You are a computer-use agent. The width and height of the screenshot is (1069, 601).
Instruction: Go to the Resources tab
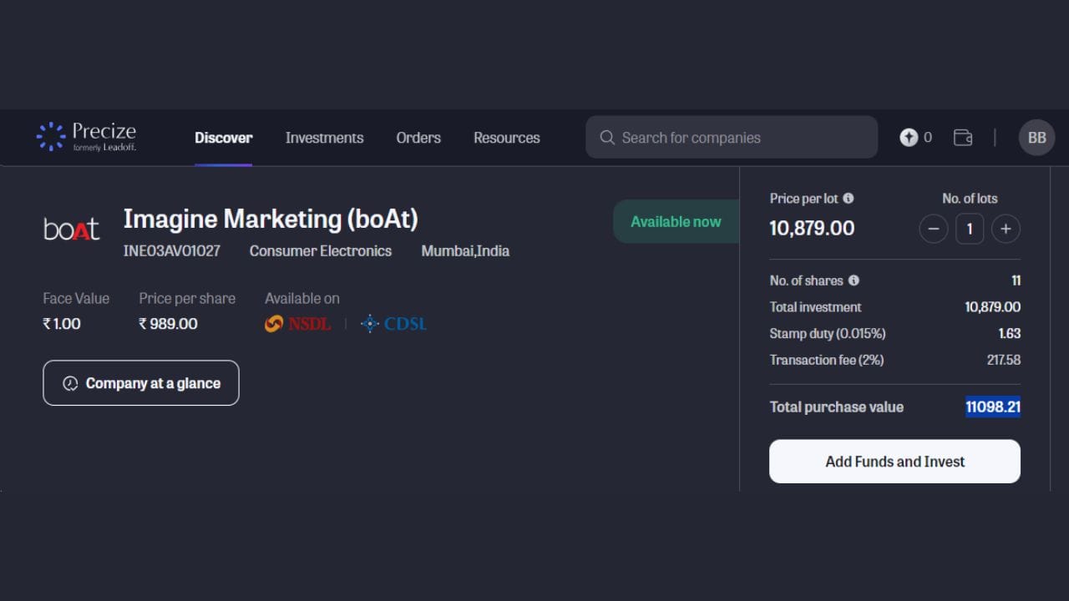tap(506, 138)
